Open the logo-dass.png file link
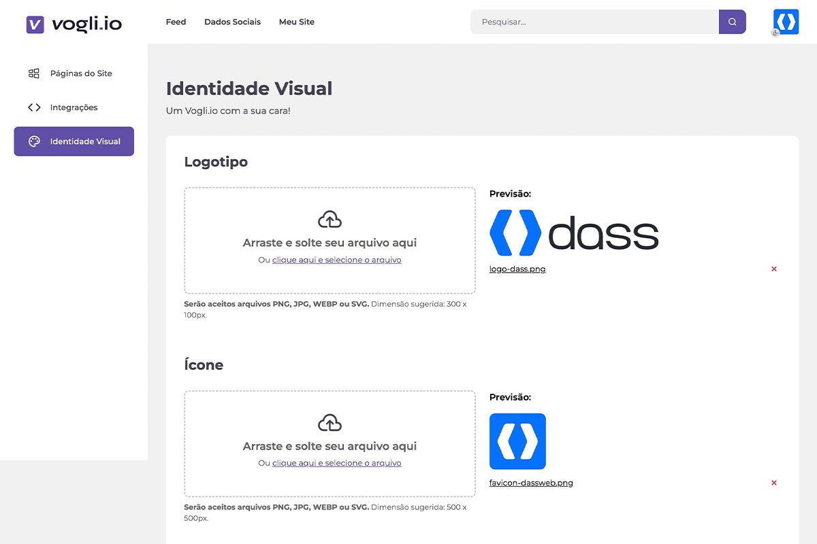This screenshot has height=544, width=817. coord(517,269)
